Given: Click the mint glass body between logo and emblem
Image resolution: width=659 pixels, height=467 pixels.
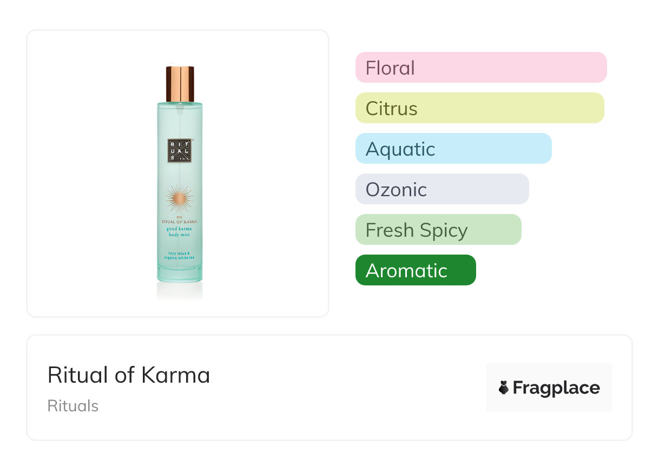Looking at the screenshot, I should click(x=179, y=174).
